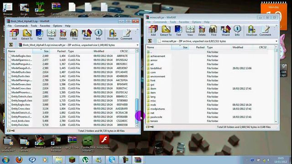Viewport: 292px width, 164px height.
Task: Click the View icon in minecraft.jar window
Action: click(x=190, y=31)
